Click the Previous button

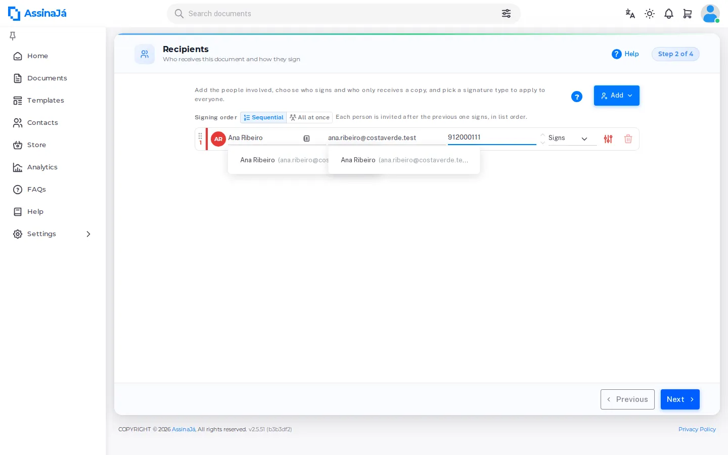coord(627,399)
